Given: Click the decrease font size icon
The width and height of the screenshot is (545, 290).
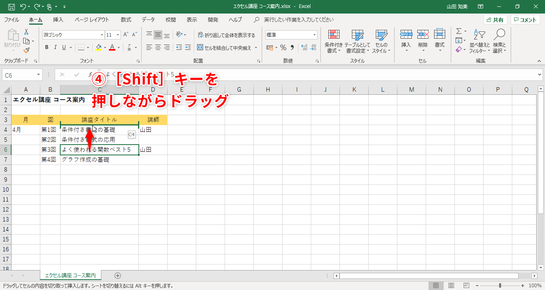Looking at the screenshot, I should (x=135, y=35).
